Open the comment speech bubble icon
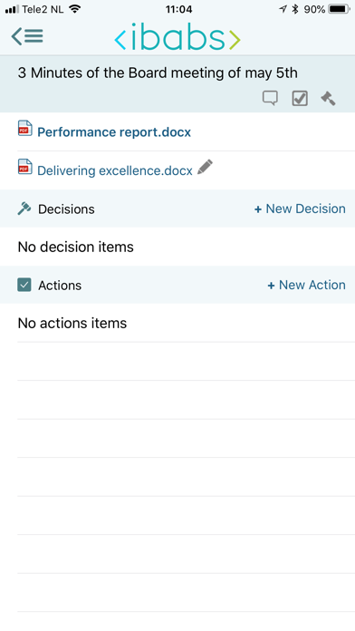The image size is (355, 631). coord(270,98)
